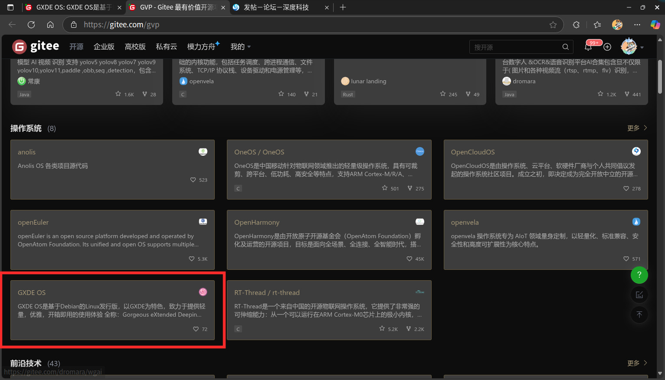Click the openEuler card avatar icon
Image resolution: width=665 pixels, height=380 pixels.
203,222
